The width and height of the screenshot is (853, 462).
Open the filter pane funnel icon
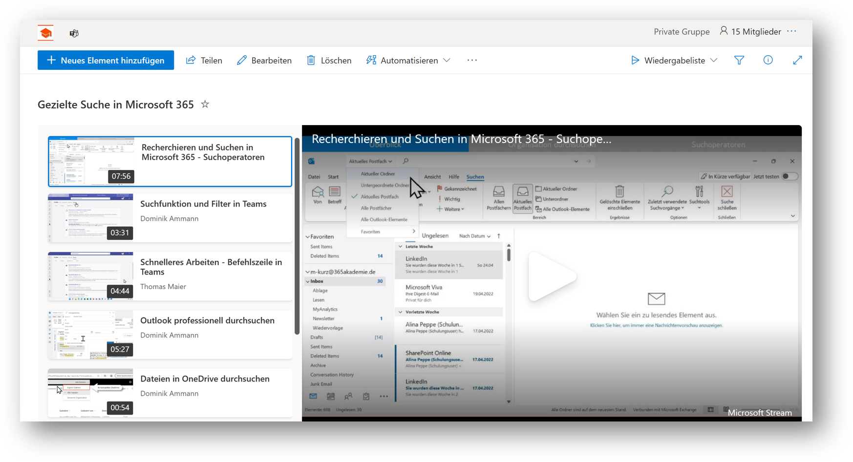pyautogui.click(x=739, y=60)
